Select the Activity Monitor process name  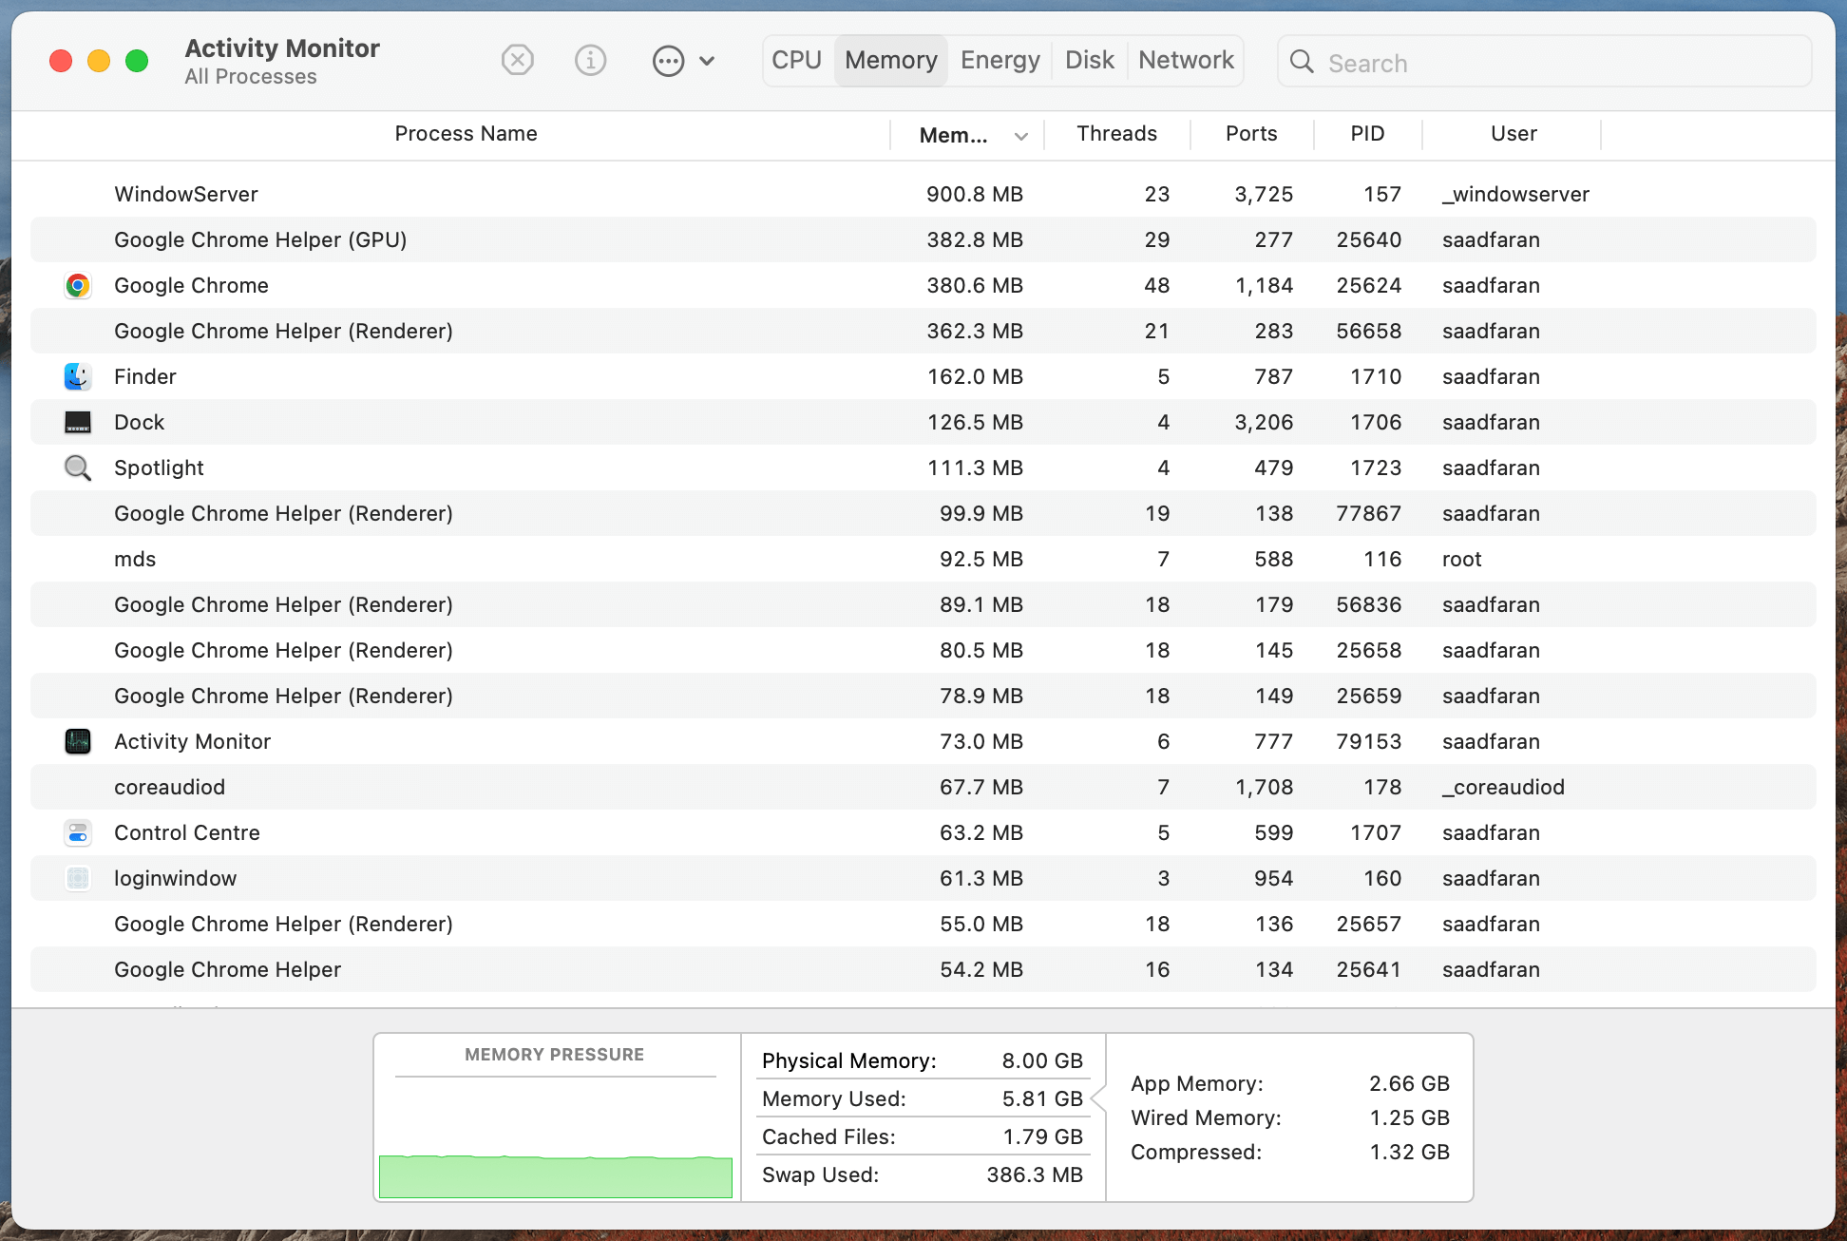192,741
